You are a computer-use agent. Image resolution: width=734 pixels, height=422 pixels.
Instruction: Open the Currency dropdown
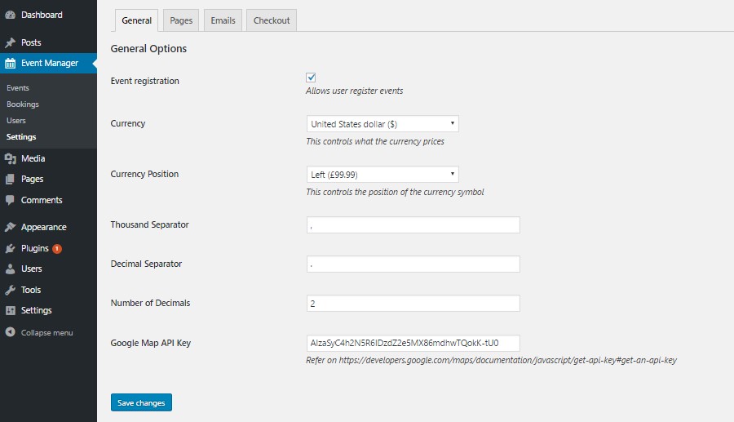(382, 124)
